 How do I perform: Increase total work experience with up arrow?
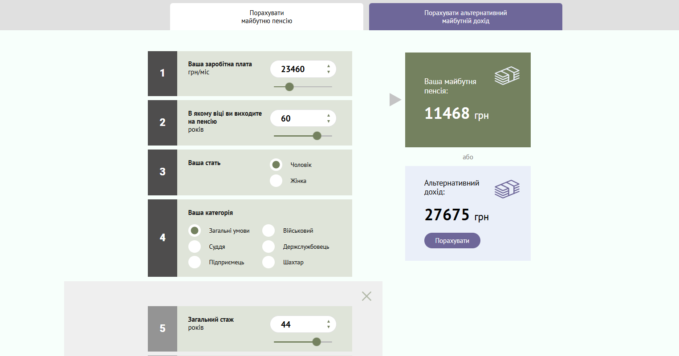click(x=329, y=322)
